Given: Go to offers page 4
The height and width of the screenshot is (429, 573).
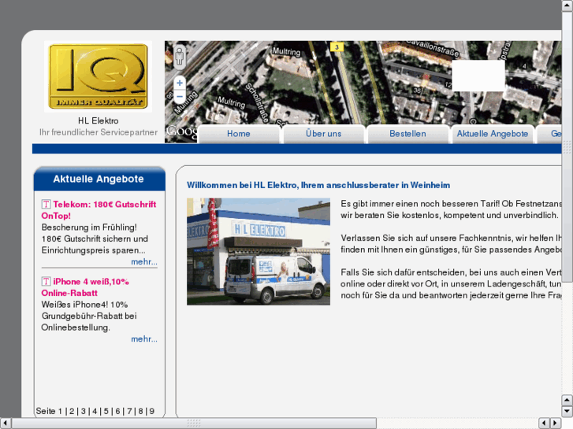Looking at the screenshot, I should [95, 412].
